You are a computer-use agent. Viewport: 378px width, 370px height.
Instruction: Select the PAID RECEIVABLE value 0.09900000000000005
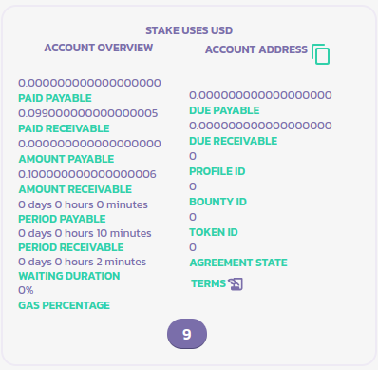(88, 113)
